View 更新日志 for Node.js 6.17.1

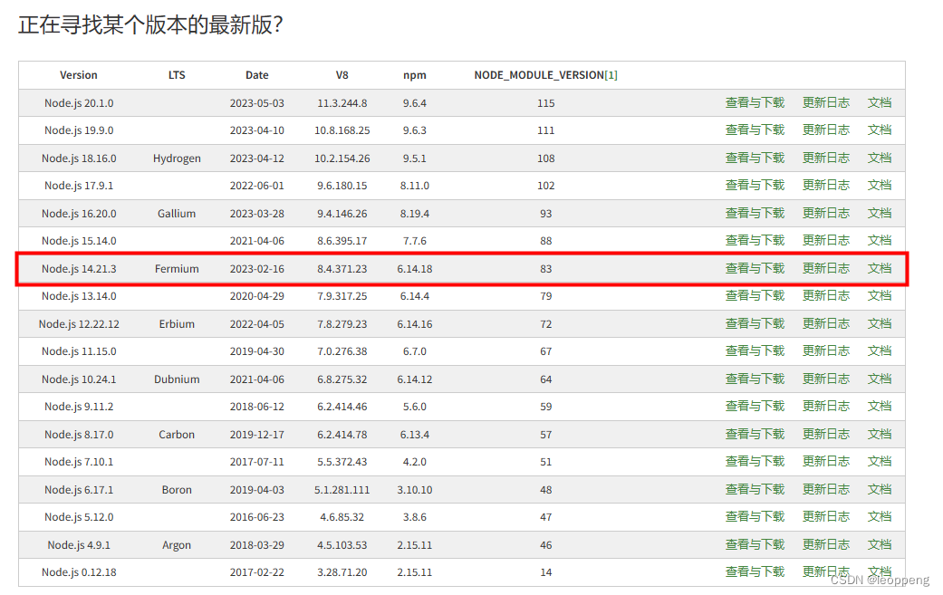pos(826,490)
